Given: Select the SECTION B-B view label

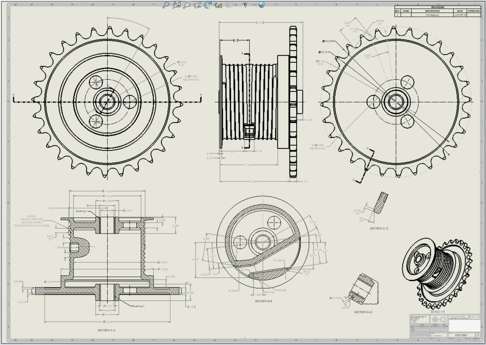Looking at the screenshot, I should coord(263,301).
